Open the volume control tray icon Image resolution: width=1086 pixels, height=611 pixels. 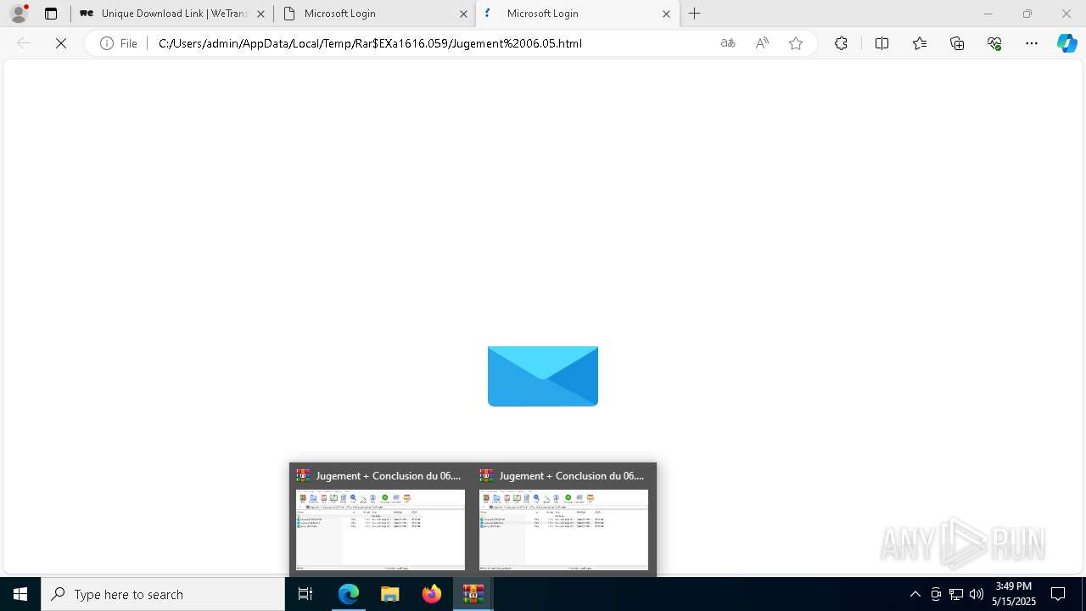click(977, 594)
